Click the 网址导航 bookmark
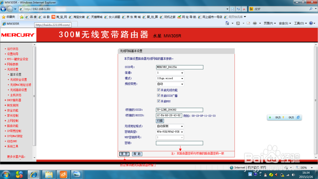The image size is (318, 179). click(187, 17)
